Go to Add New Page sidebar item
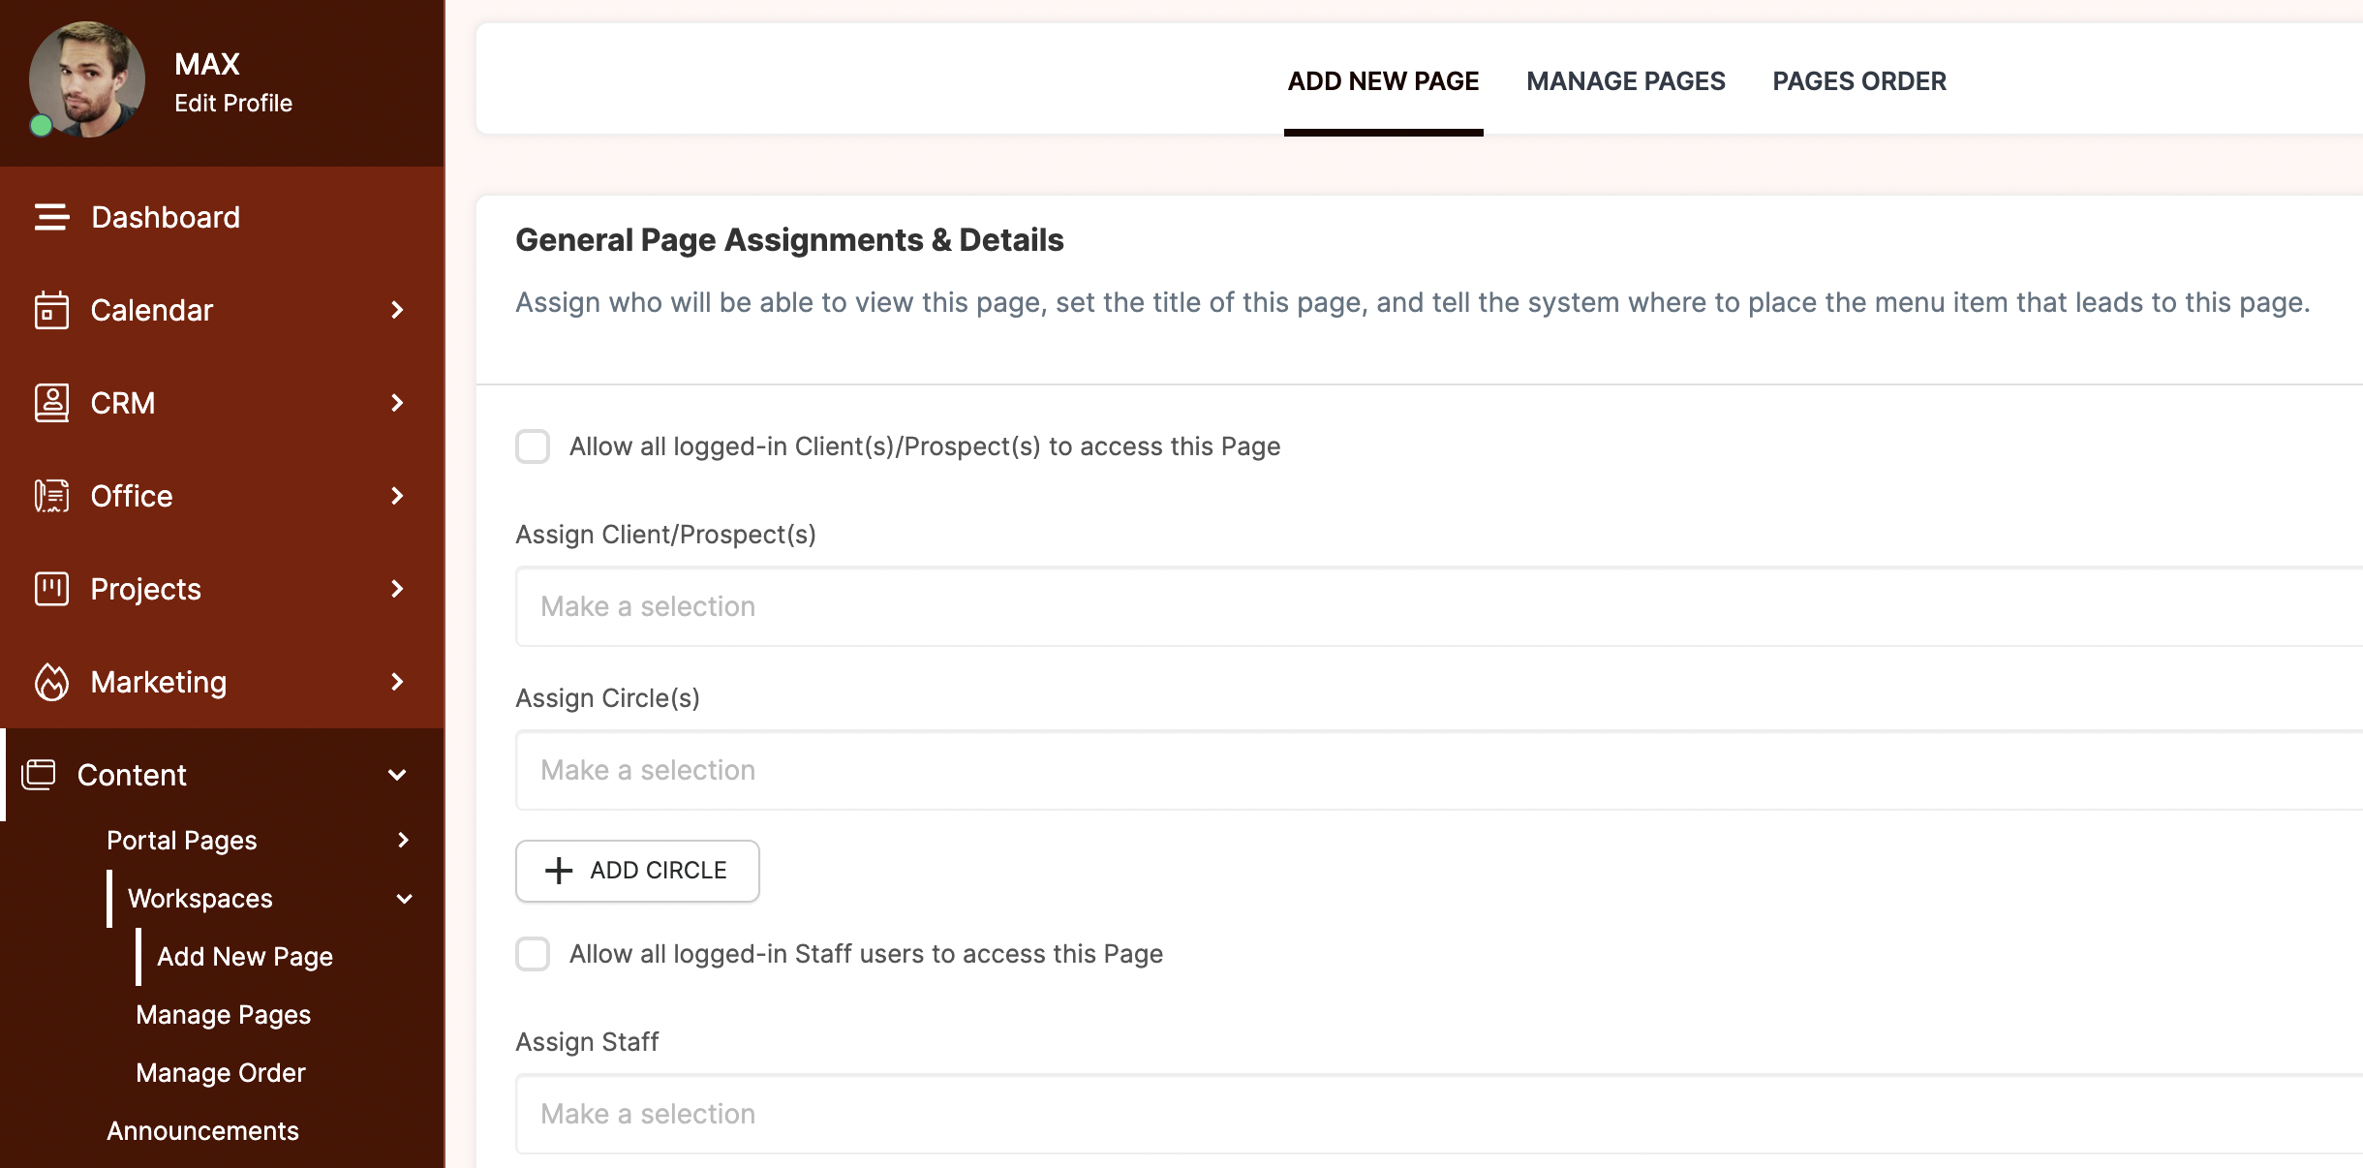The width and height of the screenshot is (2363, 1168). [x=245, y=957]
